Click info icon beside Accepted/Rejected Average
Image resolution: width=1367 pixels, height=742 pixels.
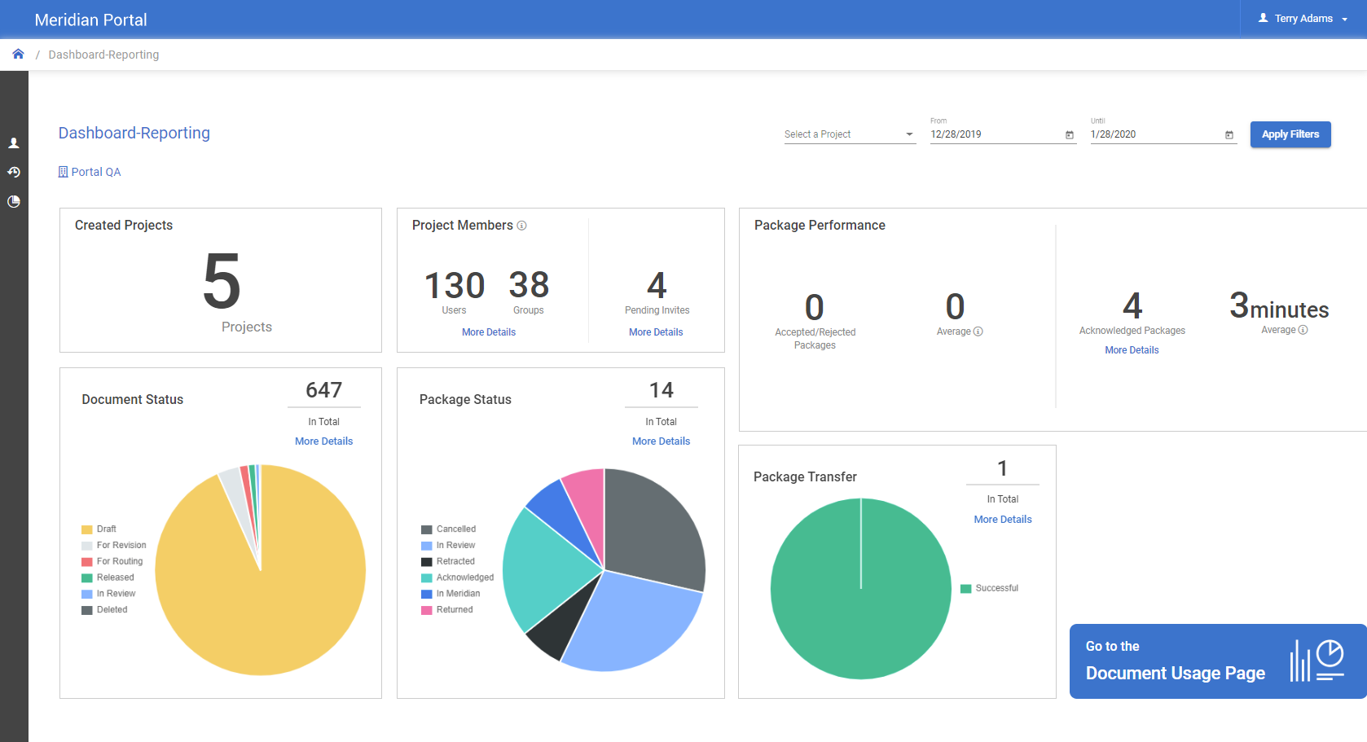[978, 331]
